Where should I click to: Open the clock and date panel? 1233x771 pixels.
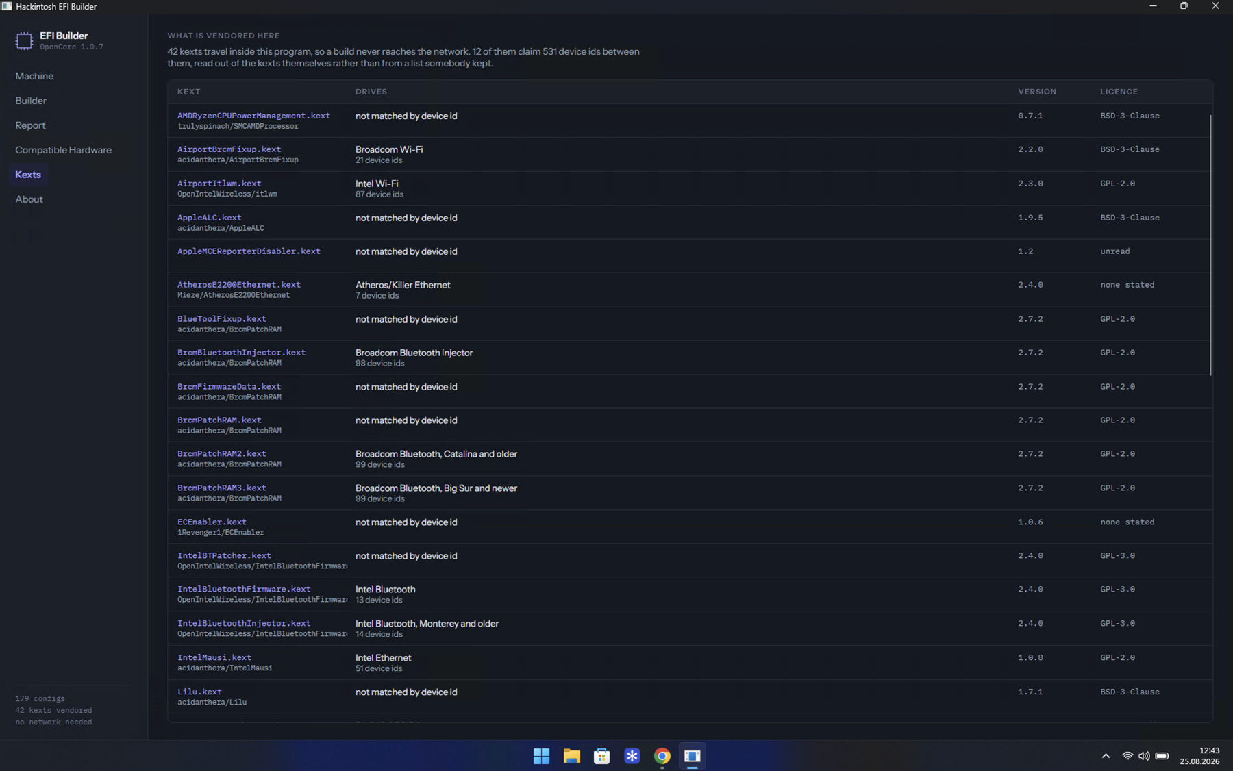(x=1199, y=756)
